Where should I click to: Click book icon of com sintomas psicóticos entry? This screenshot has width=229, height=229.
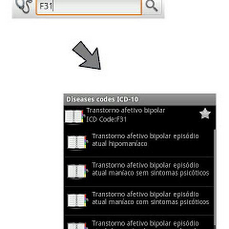point(77,200)
